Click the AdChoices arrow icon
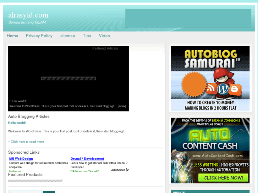Image resolution: width=258 pixels, height=193 pixels. [x=127, y=170]
